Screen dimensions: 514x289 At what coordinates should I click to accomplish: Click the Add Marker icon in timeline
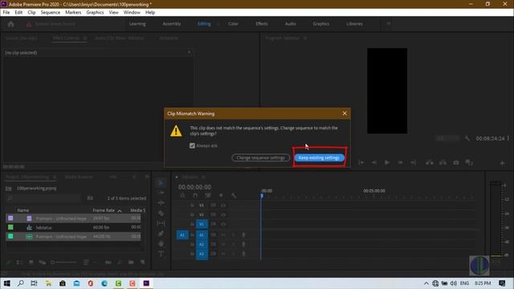(x=221, y=195)
